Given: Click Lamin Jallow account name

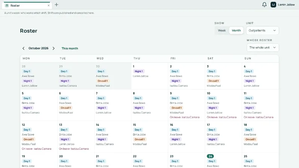Looking at the screenshot, I should point(286,4).
